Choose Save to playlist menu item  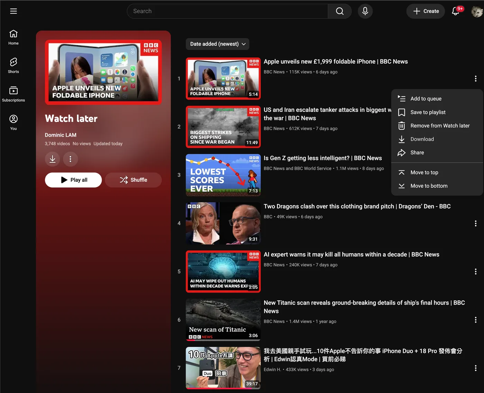point(437,112)
